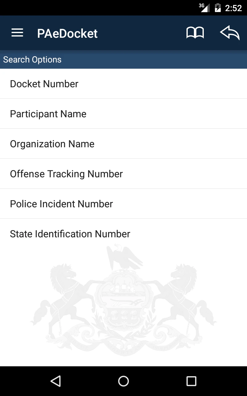Open recent apps with square button
Screen dimensions: 247x396
[191, 381]
